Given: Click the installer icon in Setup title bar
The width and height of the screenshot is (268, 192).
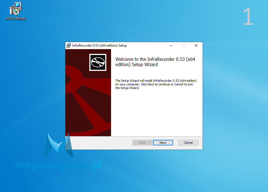Looking at the screenshot, I should tap(68, 45).
